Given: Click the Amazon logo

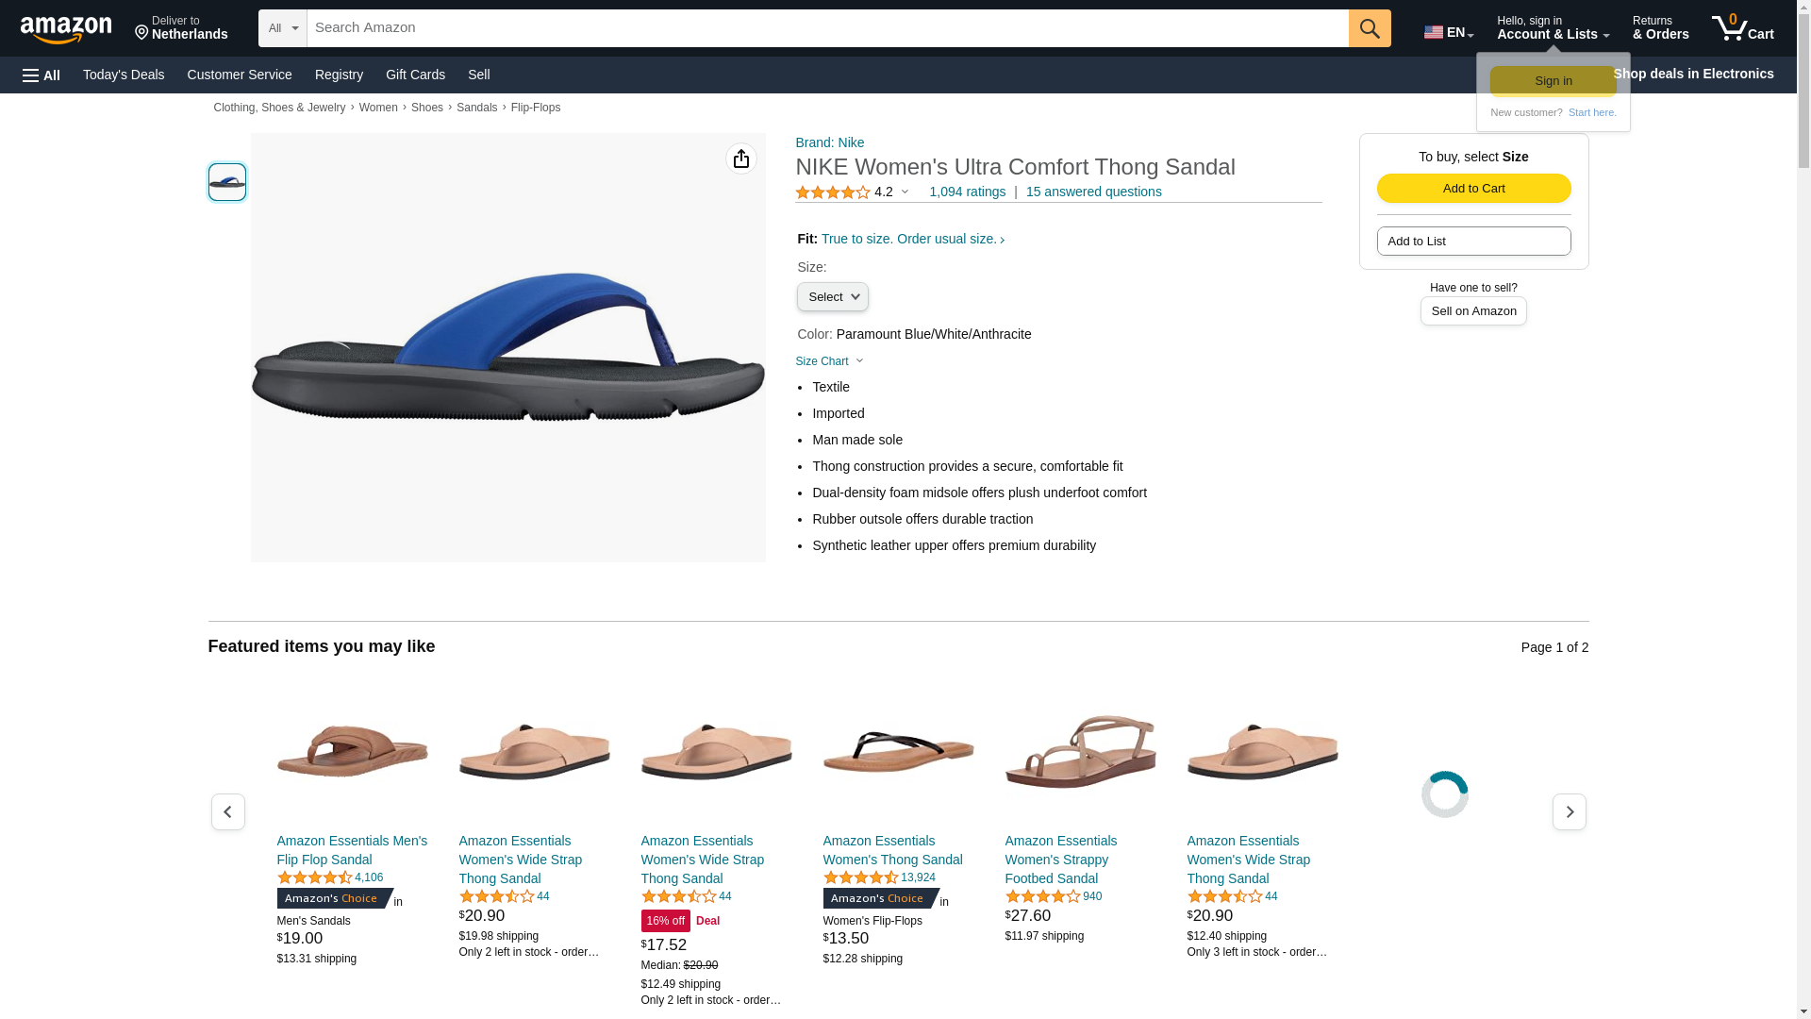Looking at the screenshot, I should (x=66, y=29).
